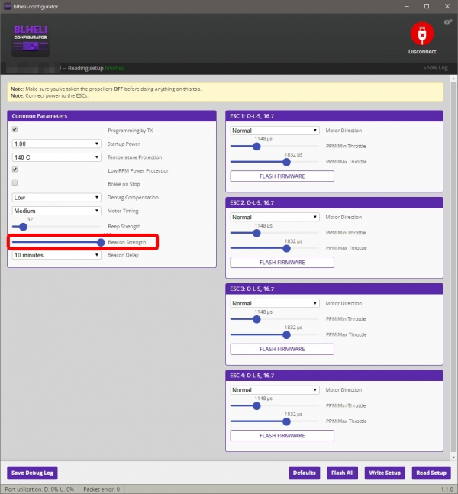The height and width of the screenshot is (494, 458).
Task: Enable the Brake on Stop checkbox
Action: pos(15,182)
